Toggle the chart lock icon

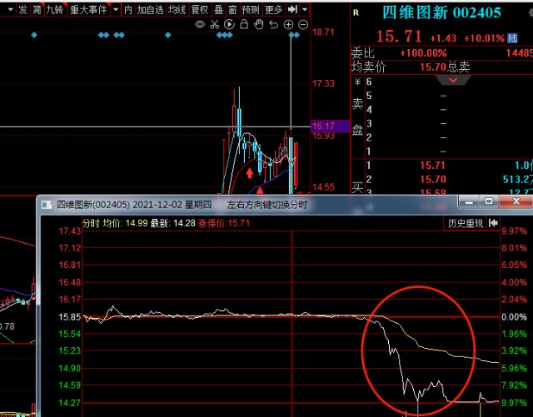(244, 24)
